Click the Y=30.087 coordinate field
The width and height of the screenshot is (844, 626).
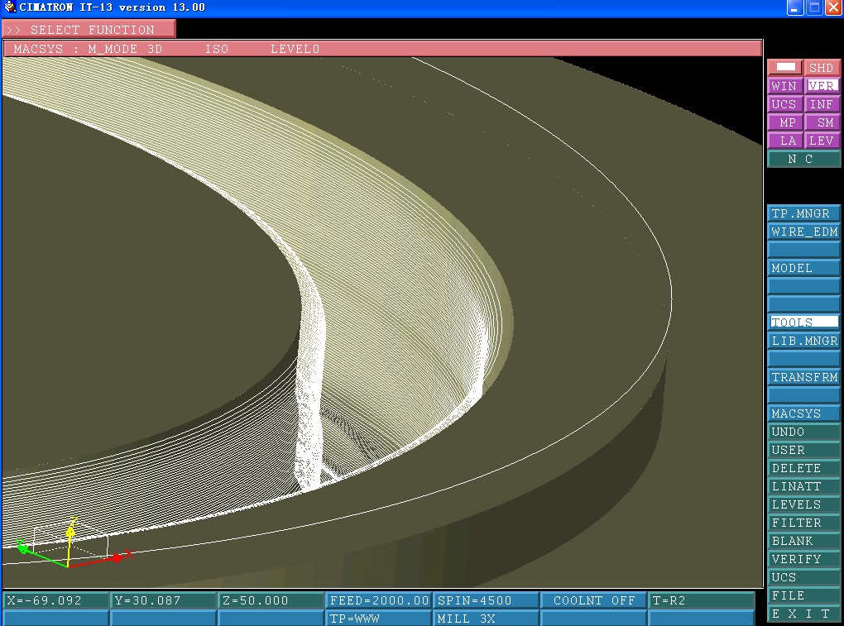[164, 600]
